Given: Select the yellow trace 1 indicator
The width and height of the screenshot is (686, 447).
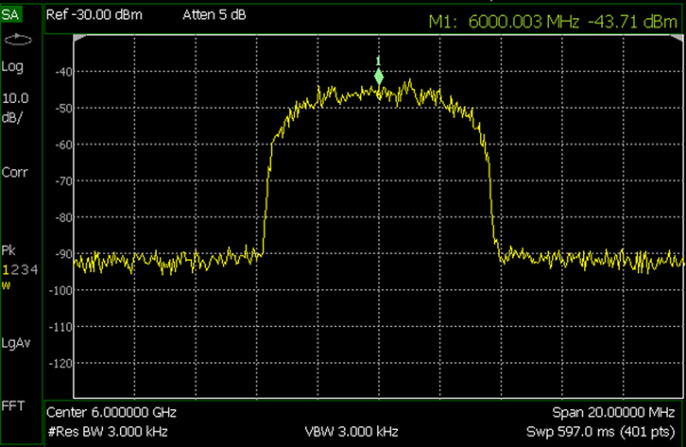Looking at the screenshot, I should [5, 270].
